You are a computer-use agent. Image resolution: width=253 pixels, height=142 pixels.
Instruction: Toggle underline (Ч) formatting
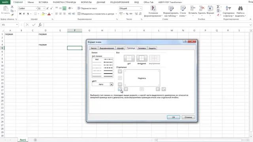(28, 14)
